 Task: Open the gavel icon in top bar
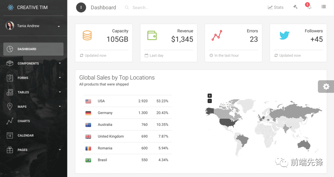click(295, 7)
